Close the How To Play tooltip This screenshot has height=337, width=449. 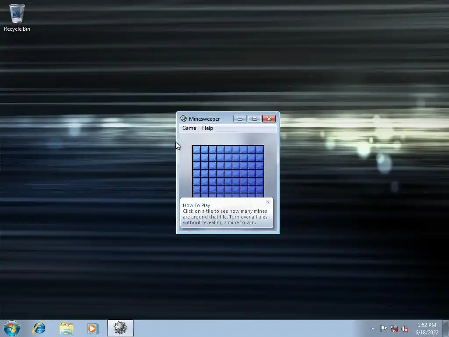point(268,202)
